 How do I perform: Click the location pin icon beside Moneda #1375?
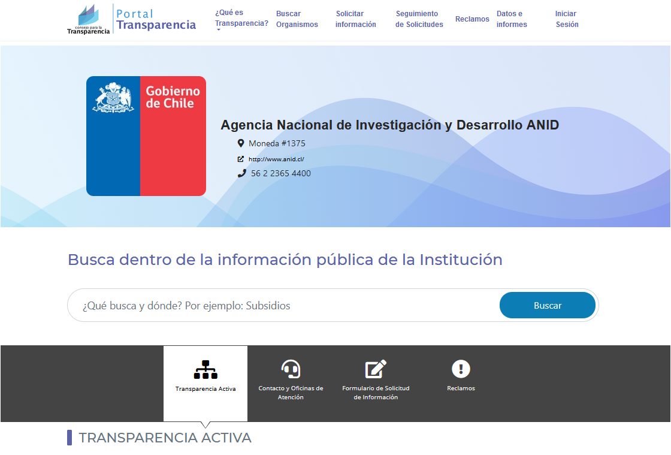pyautogui.click(x=241, y=143)
